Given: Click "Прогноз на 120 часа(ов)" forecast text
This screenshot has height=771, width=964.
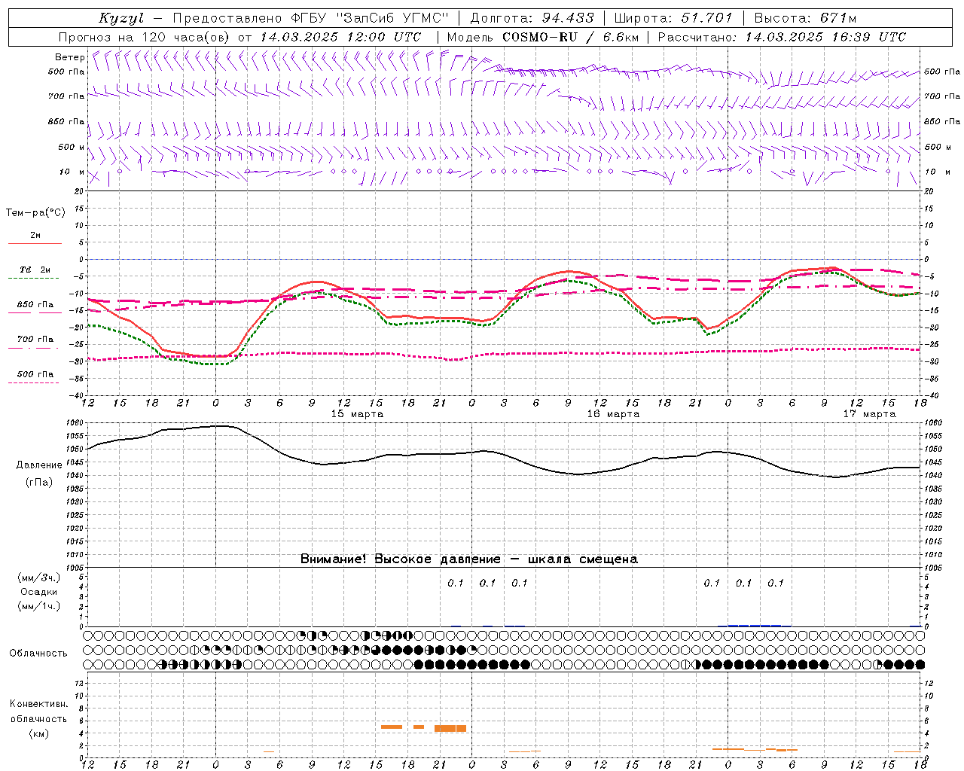Looking at the screenshot, I should click(x=145, y=37).
